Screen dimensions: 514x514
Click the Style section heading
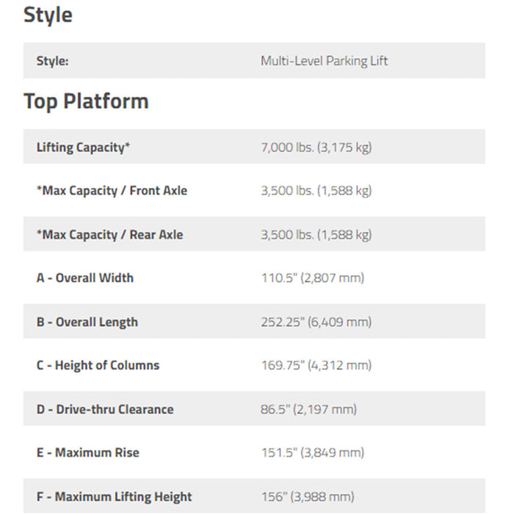pyautogui.click(x=48, y=15)
